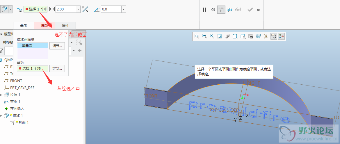Click the 2.00 offset value field
The height and width of the screenshot is (144, 340).
point(66,9)
